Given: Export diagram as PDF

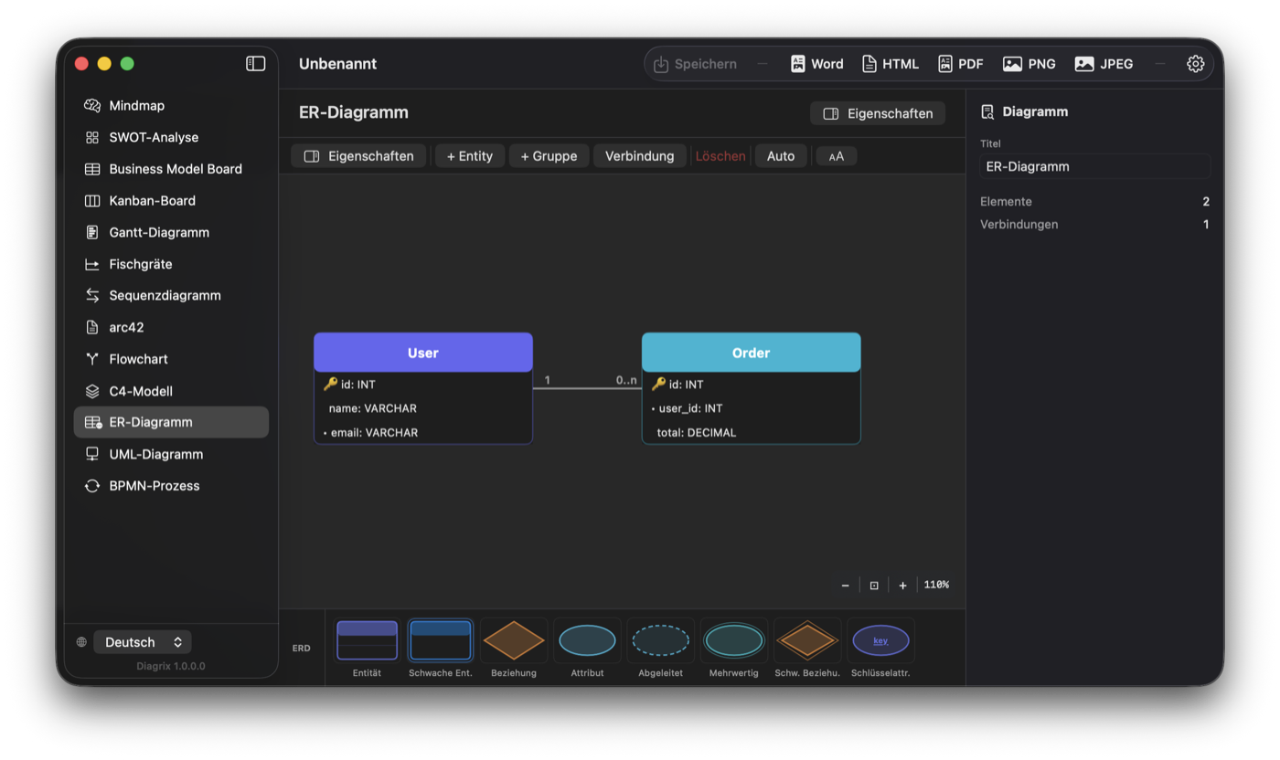Looking at the screenshot, I should [x=961, y=64].
